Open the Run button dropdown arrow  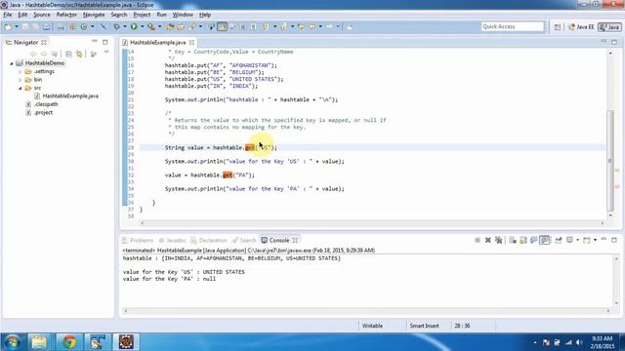(143, 26)
